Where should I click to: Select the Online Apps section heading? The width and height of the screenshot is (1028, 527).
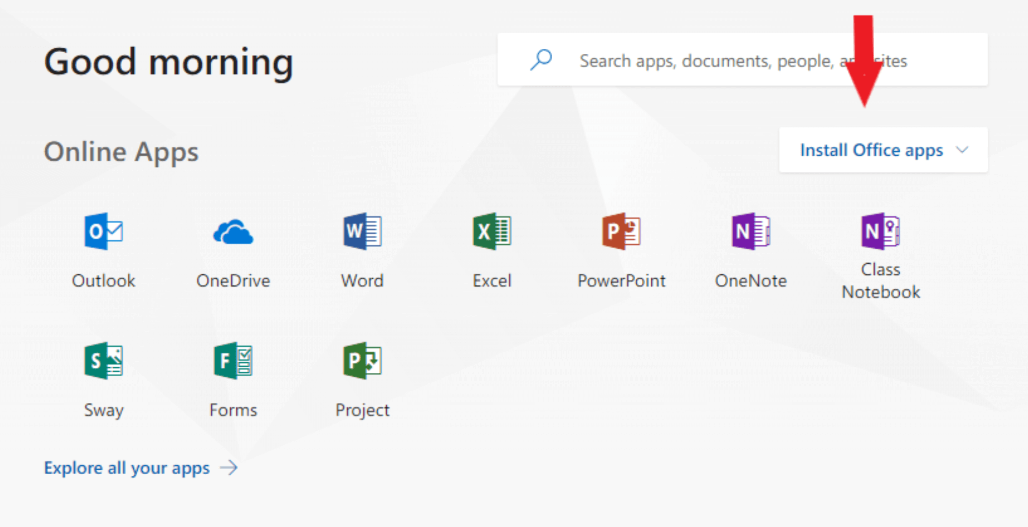click(121, 151)
